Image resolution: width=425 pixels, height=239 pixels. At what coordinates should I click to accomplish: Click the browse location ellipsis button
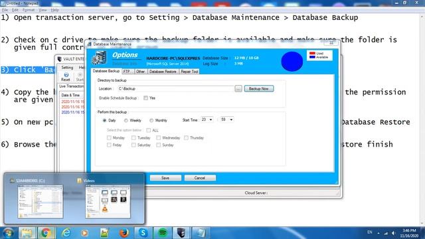pyautogui.click(x=238, y=88)
